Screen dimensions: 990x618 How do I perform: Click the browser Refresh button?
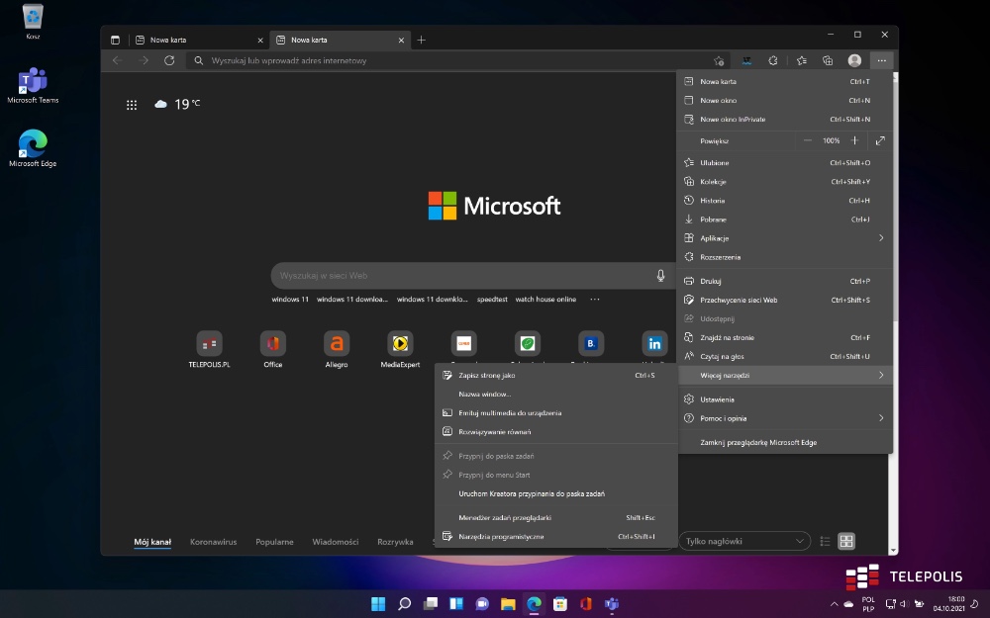[x=169, y=60]
